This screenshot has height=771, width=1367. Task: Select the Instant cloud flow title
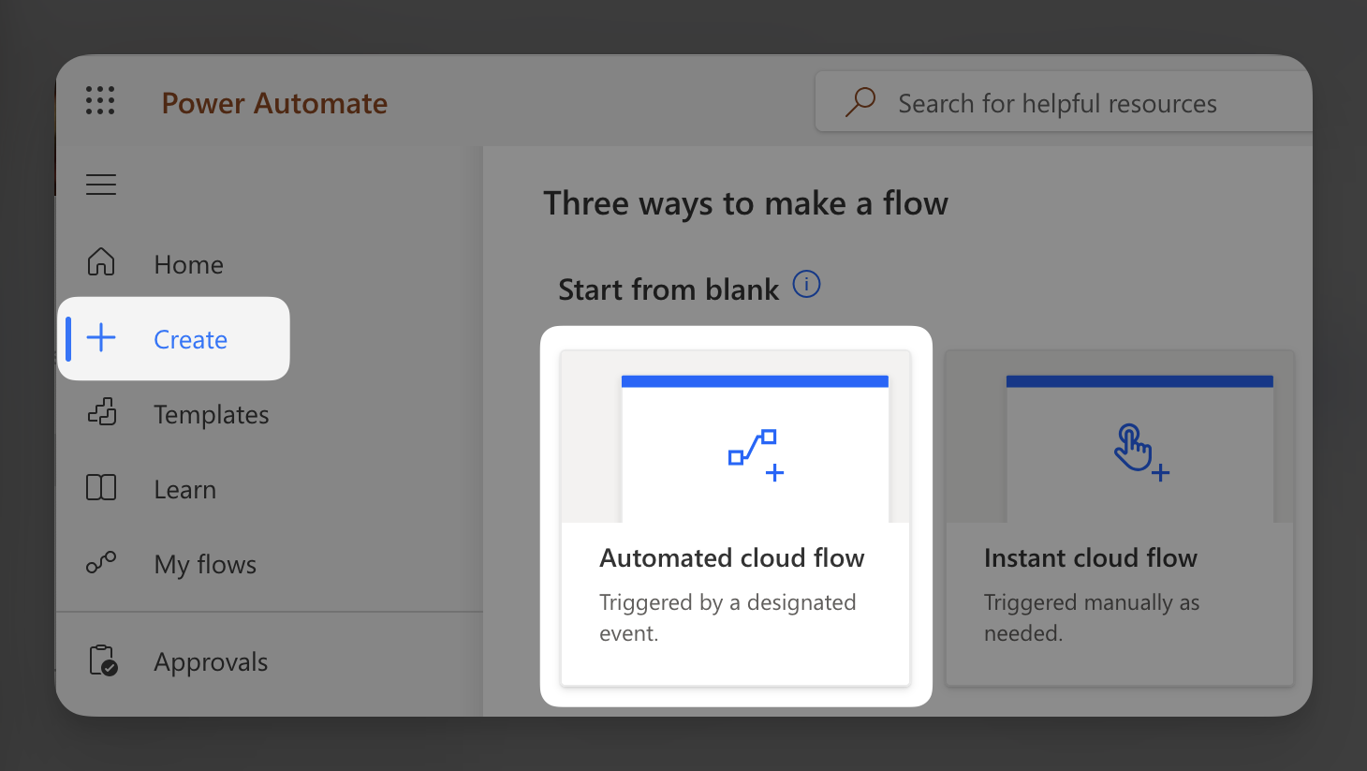pos(1090,557)
